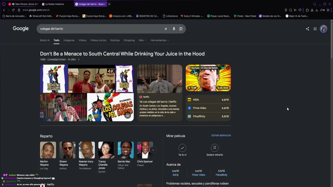This screenshot has width=333, height=187.
Task: Open the Prime Video 6.6/10 rating row
Action: click(208, 108)
